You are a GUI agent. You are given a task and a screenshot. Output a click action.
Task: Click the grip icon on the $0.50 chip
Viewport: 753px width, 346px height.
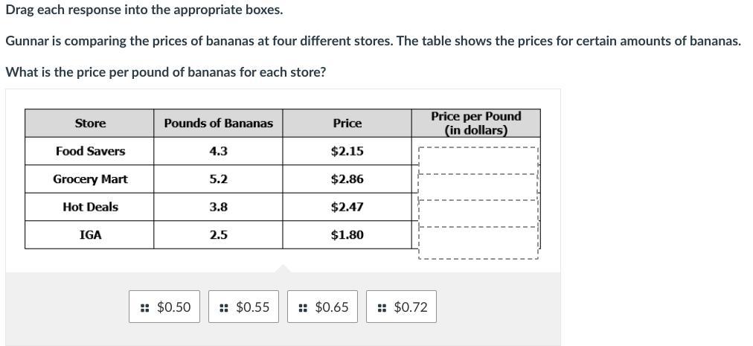tap(145, 307)
